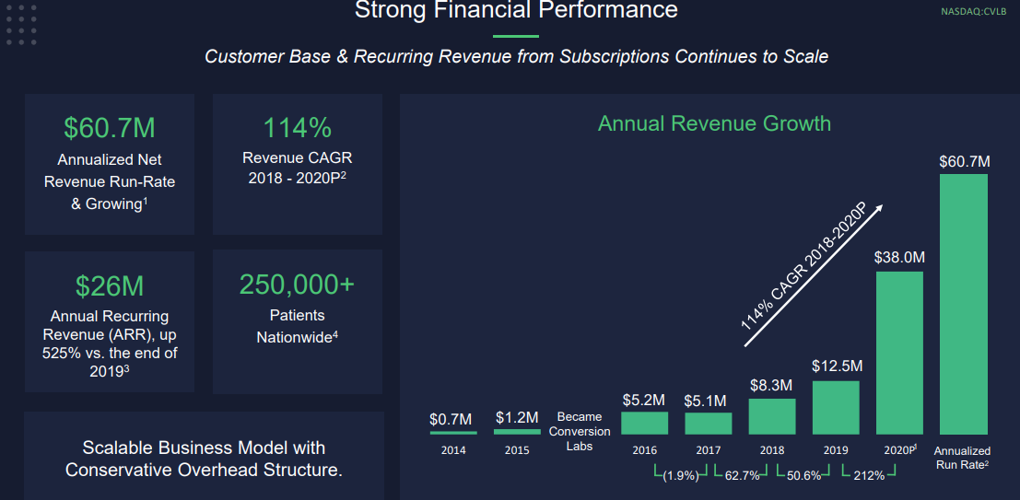
Task: Click the Became Conversion Labs label
Action: [x=580, y=431]
